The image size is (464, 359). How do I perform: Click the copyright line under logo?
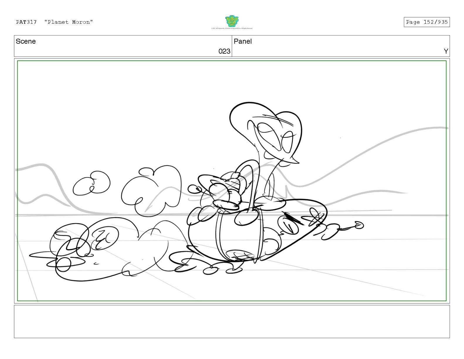tap(232, 28)
